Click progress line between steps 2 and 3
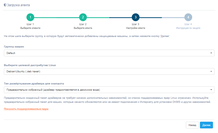 coord(109,17)
